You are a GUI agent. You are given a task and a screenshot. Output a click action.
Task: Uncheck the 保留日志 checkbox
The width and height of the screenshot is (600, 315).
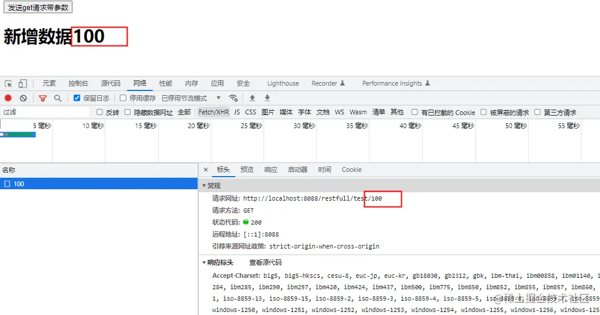(x=77, y=98)
